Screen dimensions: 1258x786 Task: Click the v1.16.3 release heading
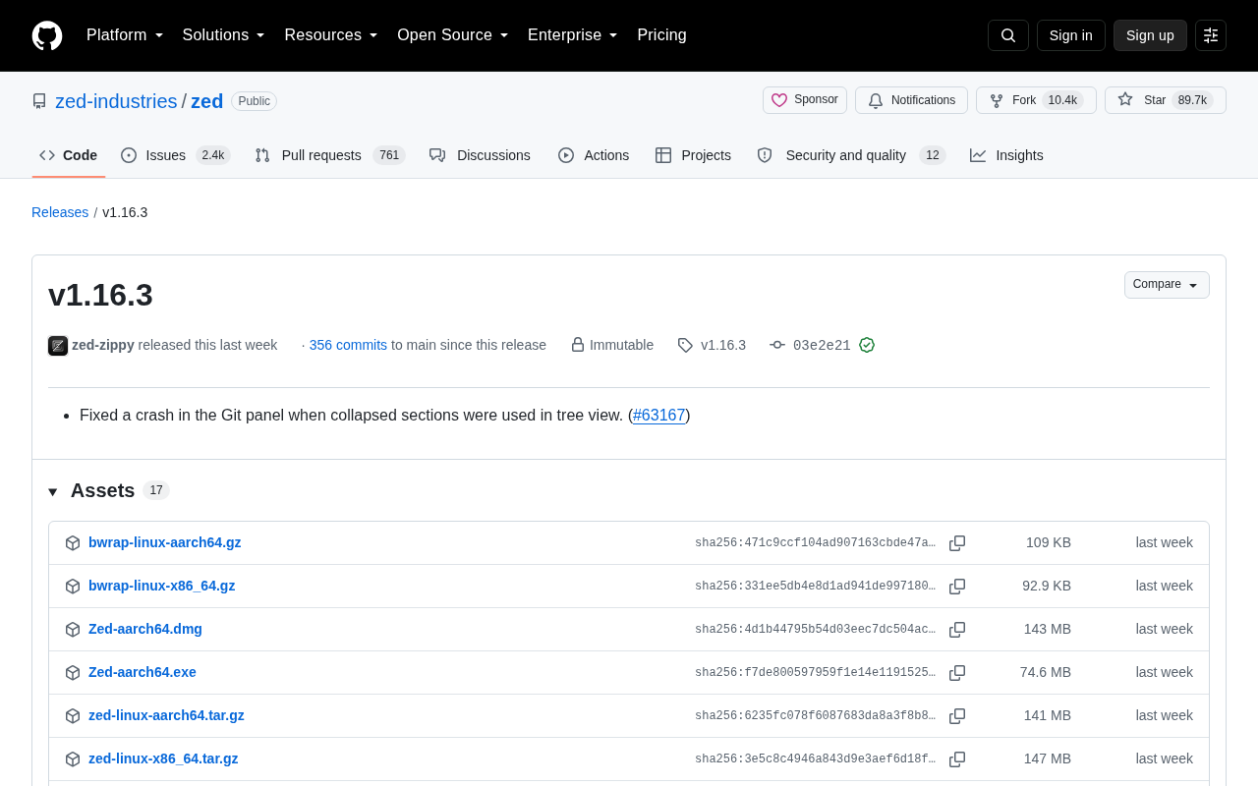pyautogui.click(x=100, y=295)
